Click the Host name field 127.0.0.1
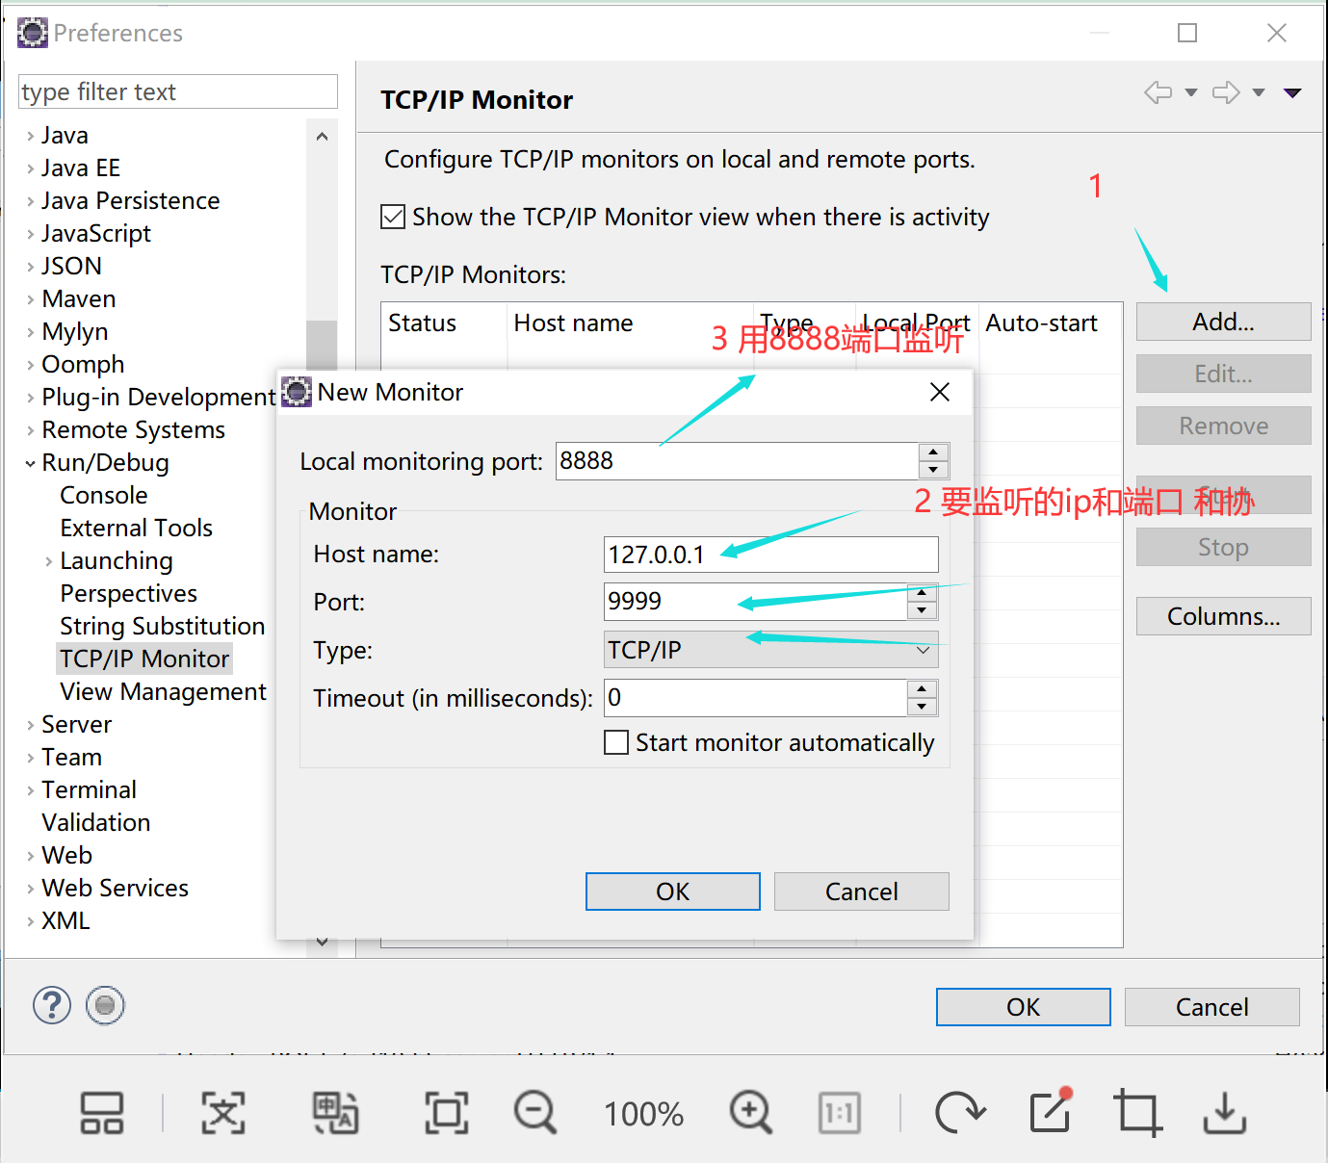The height and width of the screenshot is (1163, 1328). pos(770,555)
